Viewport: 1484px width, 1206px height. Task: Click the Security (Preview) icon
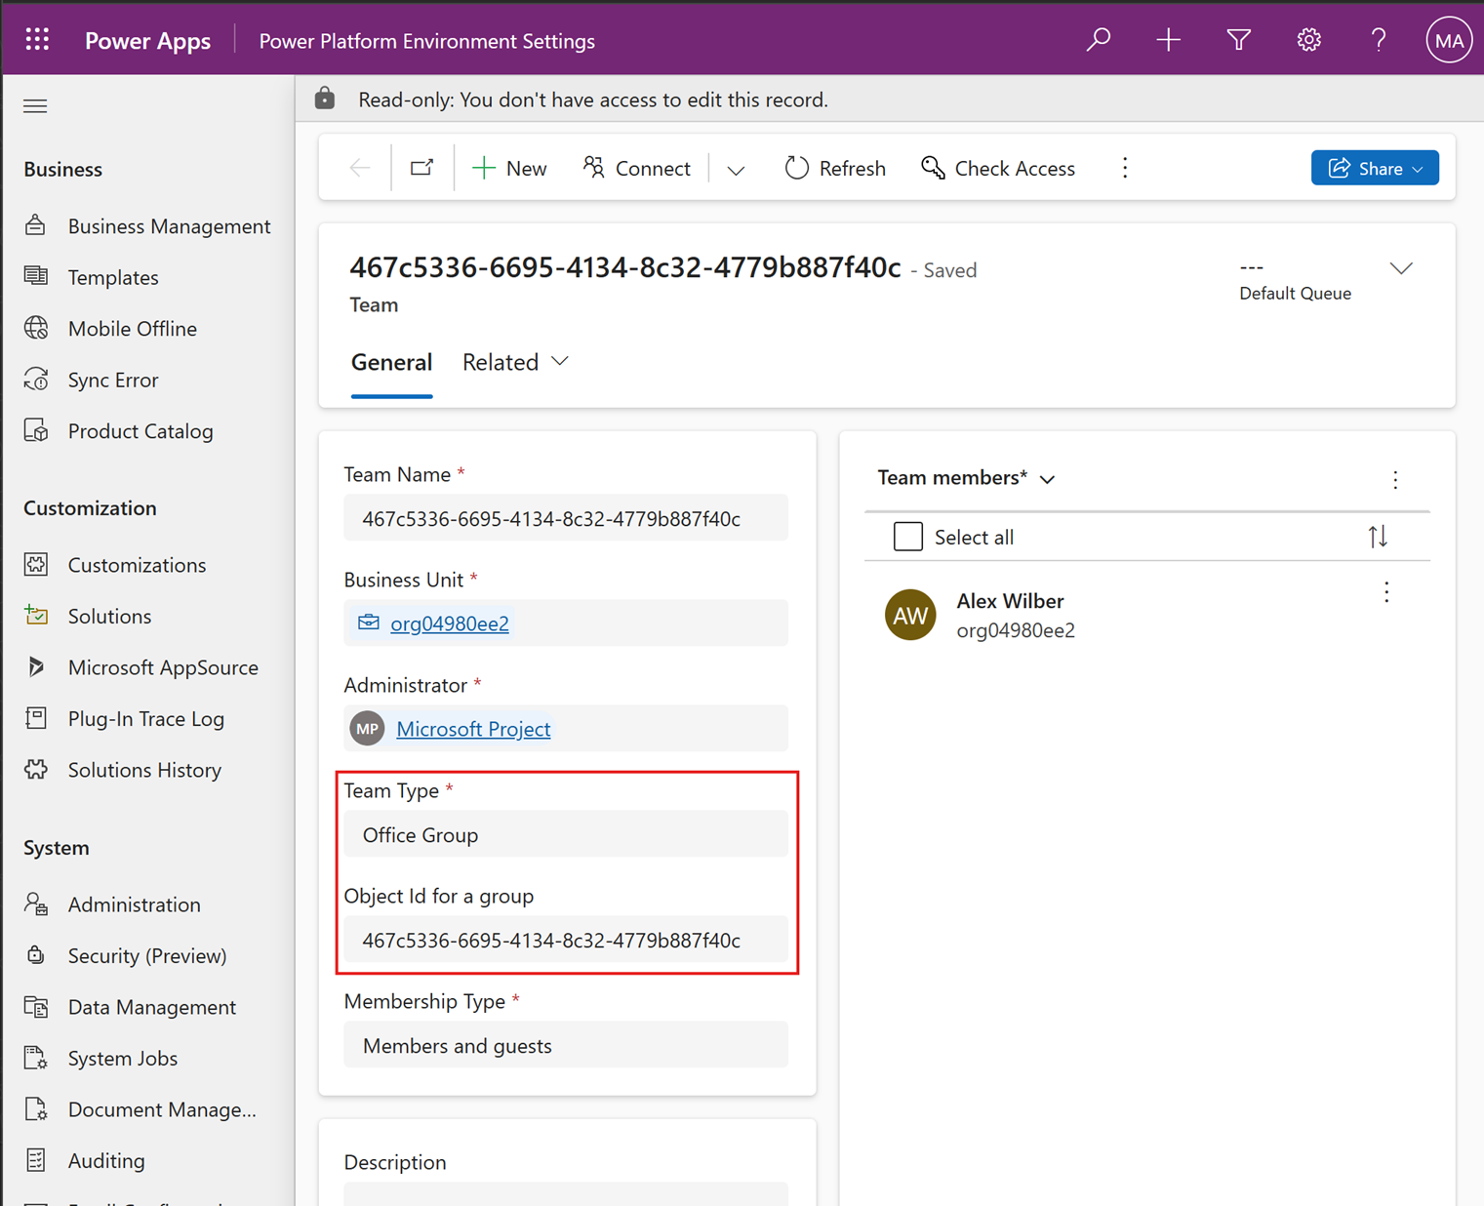(36, 955)
